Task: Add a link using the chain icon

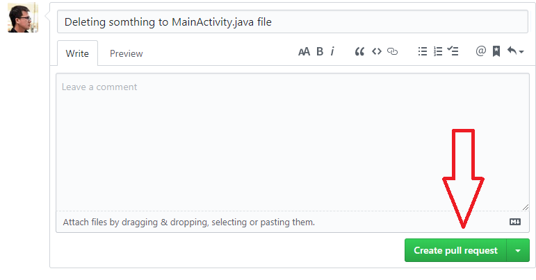Action: [x=392, y=51]
